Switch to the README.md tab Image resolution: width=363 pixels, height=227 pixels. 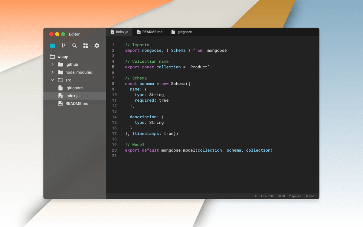coord(149,32)
